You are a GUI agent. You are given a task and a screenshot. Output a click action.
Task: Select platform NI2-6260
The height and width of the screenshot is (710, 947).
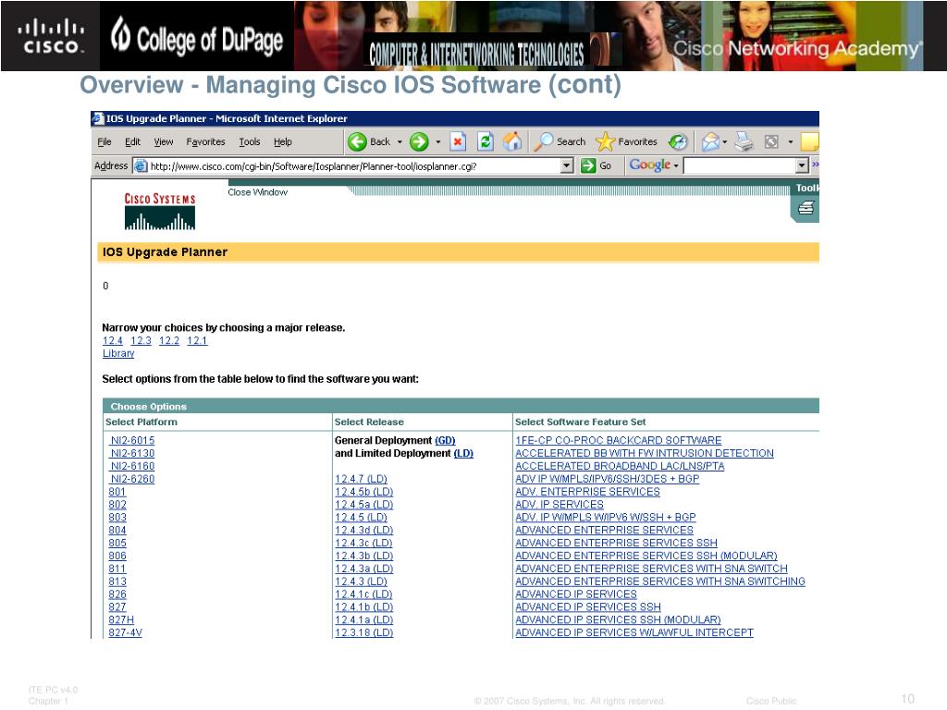[132, 480]
